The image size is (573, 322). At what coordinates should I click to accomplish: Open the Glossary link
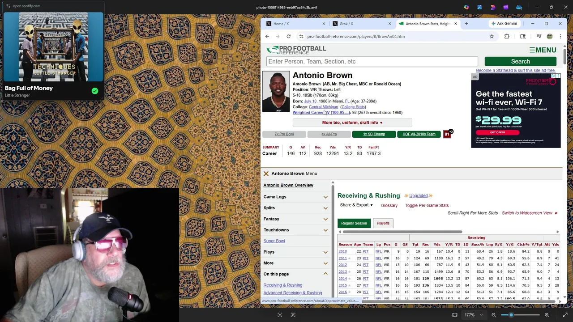[x=389, y=205]
